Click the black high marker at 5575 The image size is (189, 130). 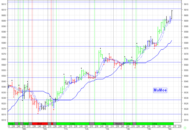coord(100,48)
